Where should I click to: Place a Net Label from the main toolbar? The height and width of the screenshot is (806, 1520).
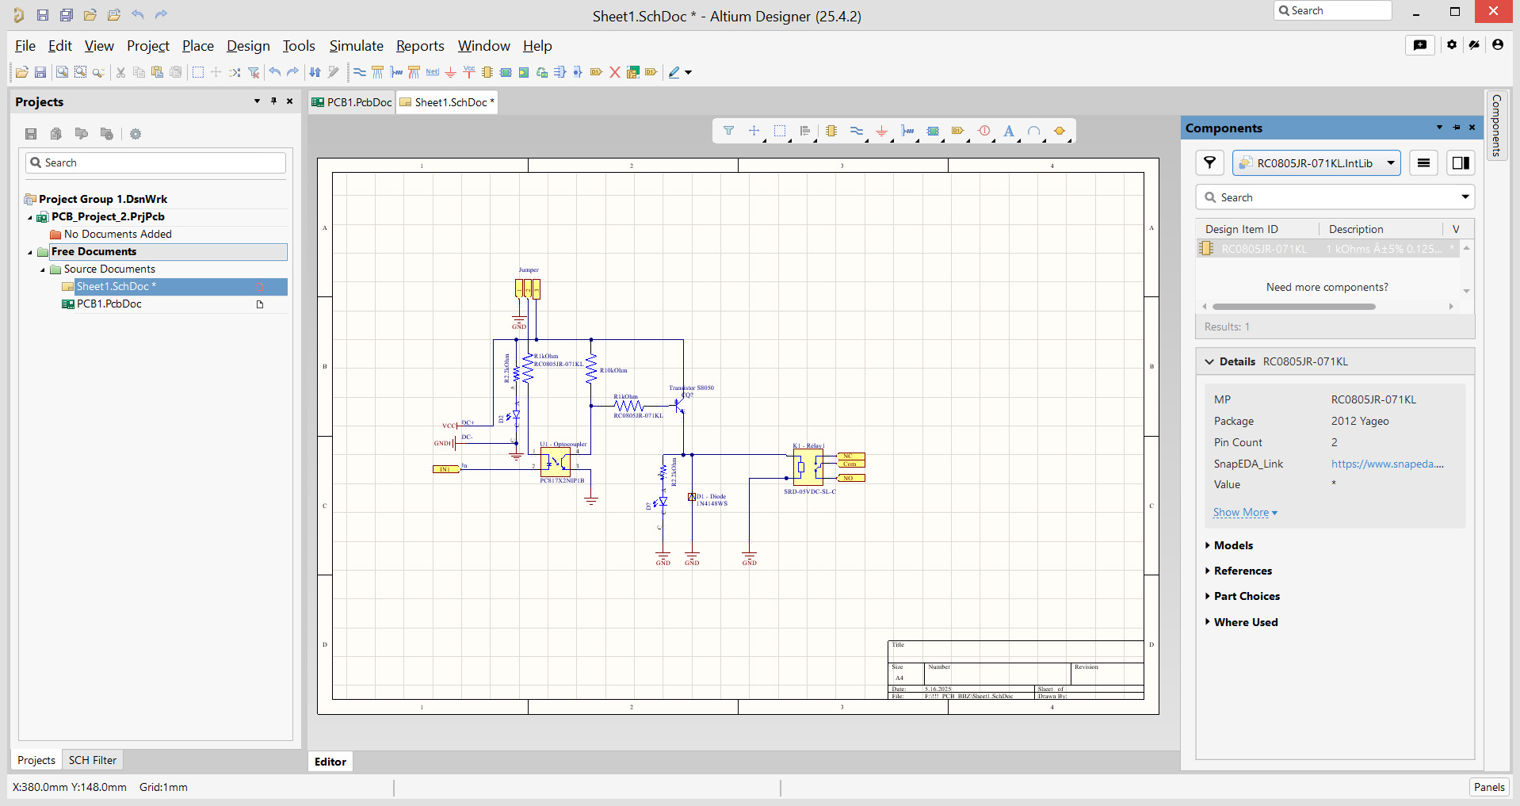(x=432, y=72)
